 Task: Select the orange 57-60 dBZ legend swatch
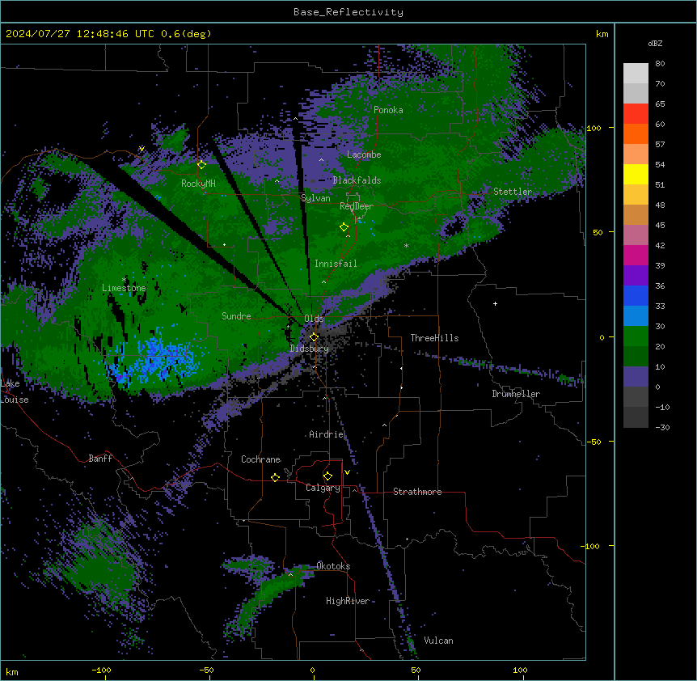(636, 133)
